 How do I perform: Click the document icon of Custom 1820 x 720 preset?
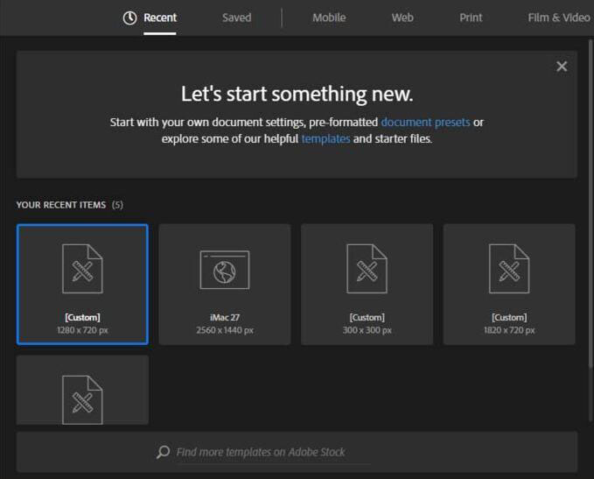[x=509, y=269]
